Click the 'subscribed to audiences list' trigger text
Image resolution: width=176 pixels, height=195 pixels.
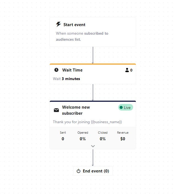click(82, 36)
